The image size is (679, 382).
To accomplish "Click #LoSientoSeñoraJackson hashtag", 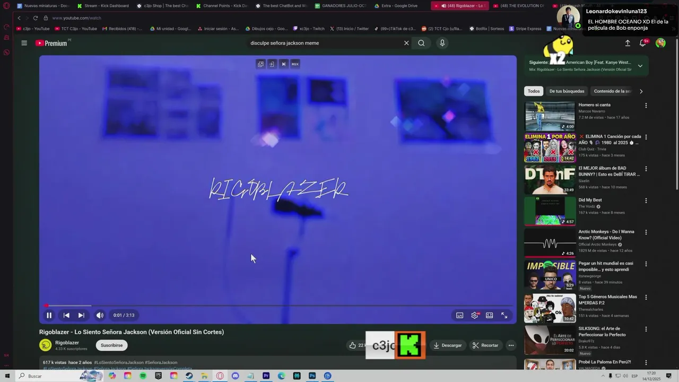I will 119,362.
